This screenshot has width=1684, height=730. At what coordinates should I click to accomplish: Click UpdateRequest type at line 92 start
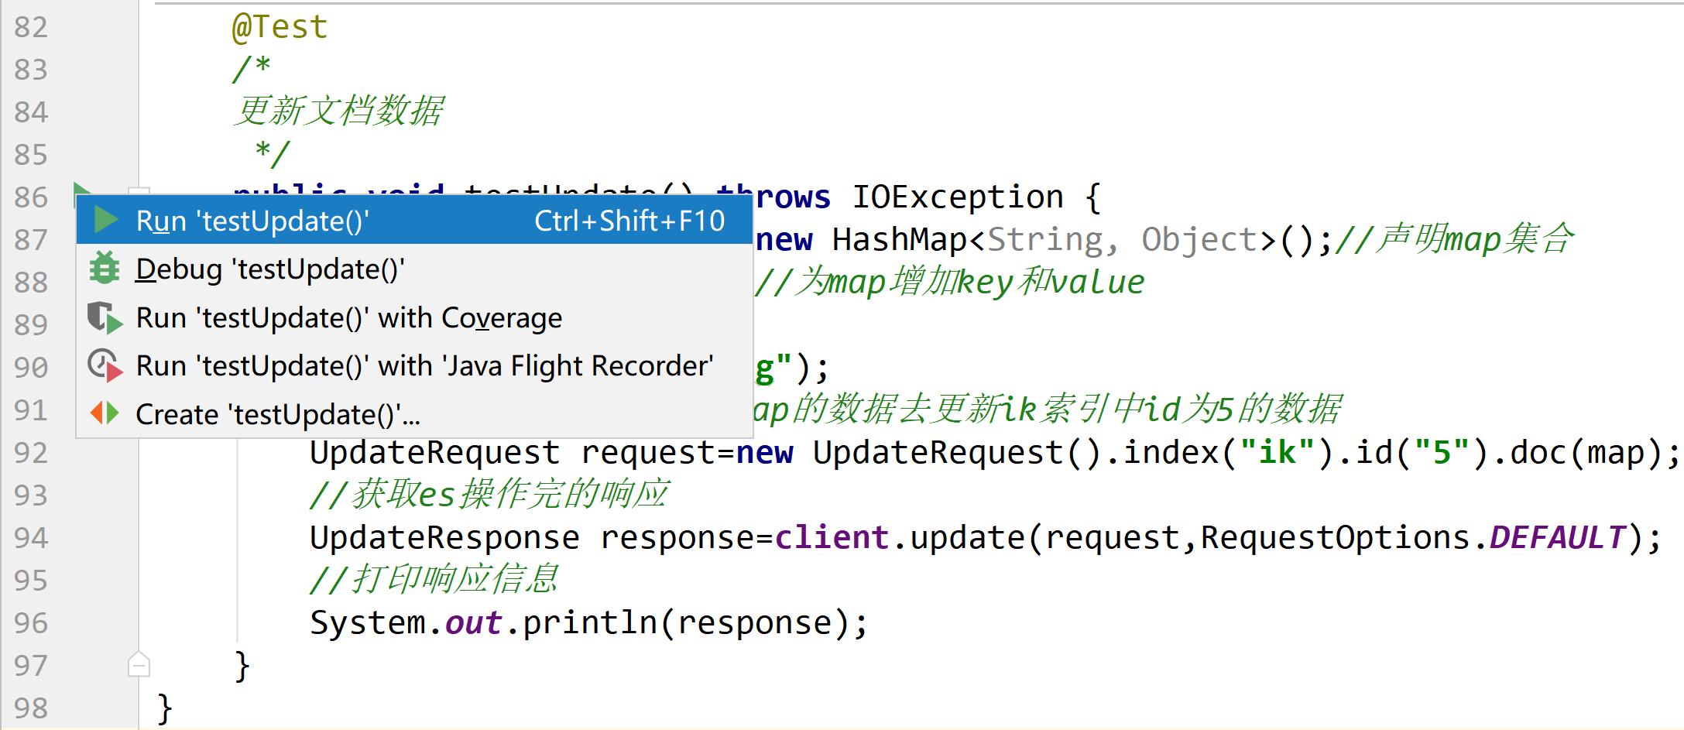434,453
